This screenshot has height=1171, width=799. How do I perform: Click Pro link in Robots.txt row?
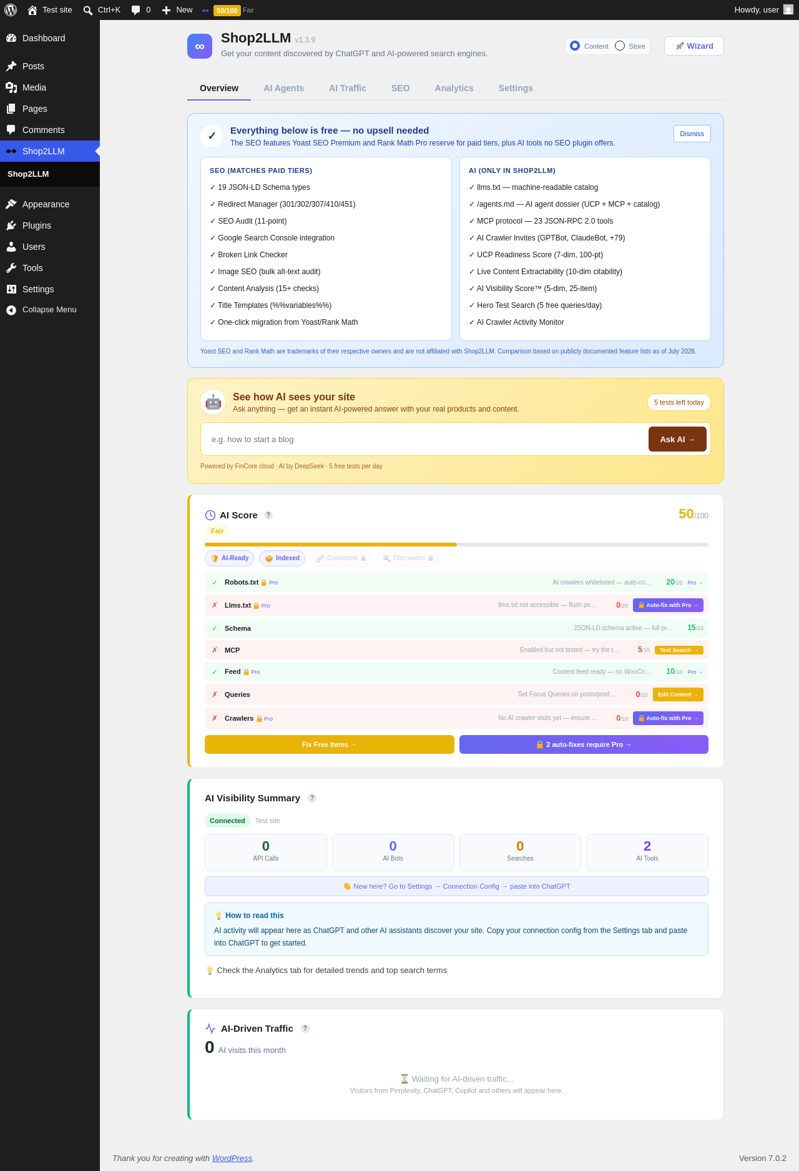(x=695, y=583)
